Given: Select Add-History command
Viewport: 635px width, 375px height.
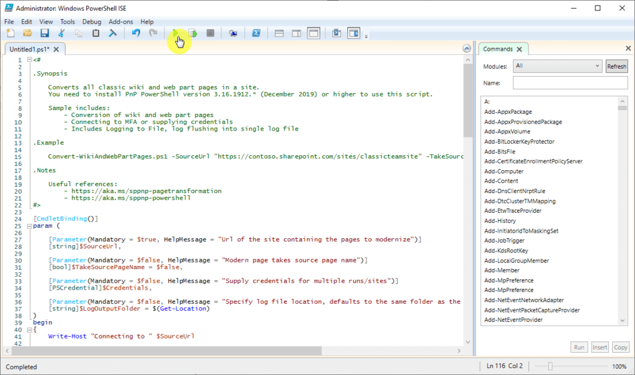Looking at the screenshot, I should [500, 221].
